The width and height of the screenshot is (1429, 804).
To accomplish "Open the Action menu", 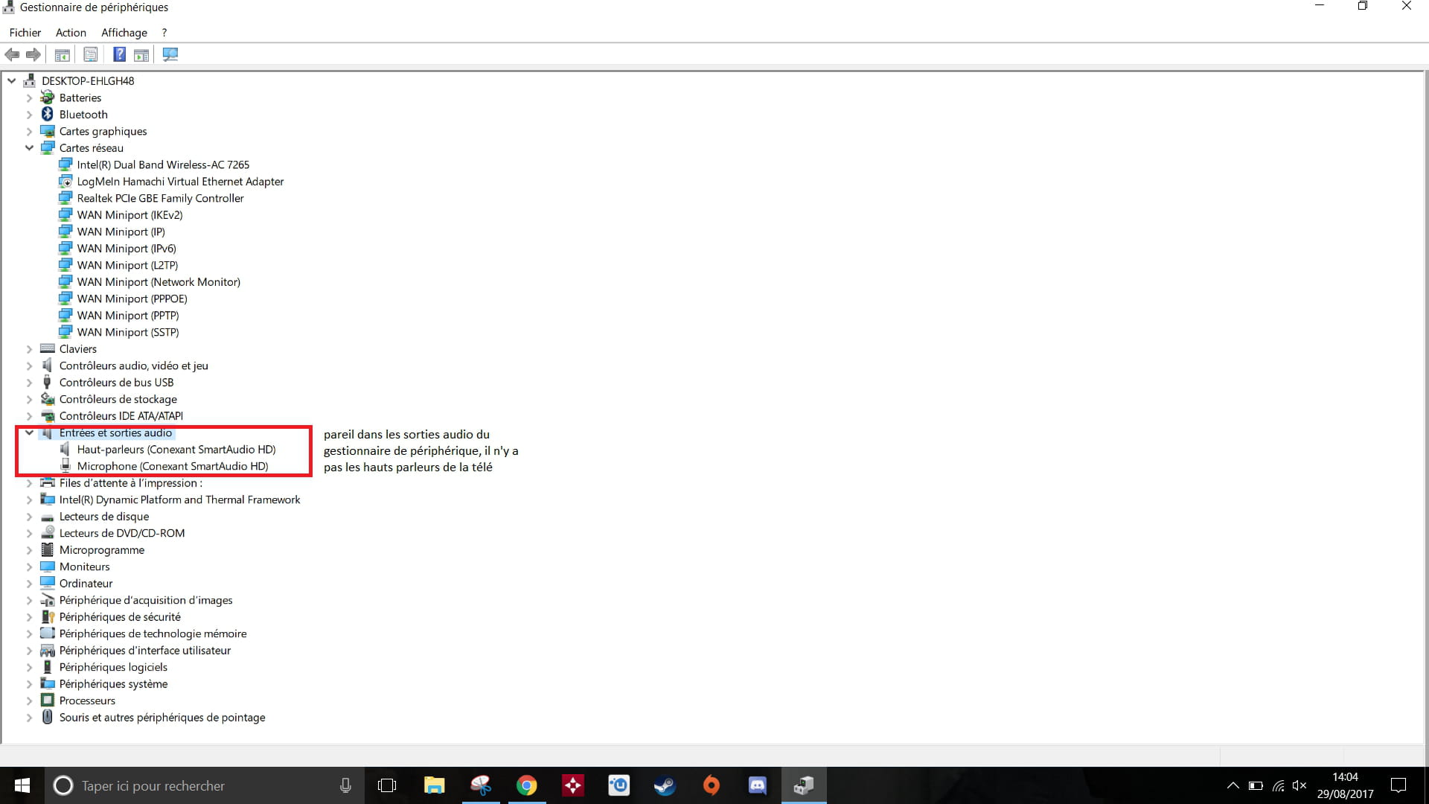I will point(71,33).
